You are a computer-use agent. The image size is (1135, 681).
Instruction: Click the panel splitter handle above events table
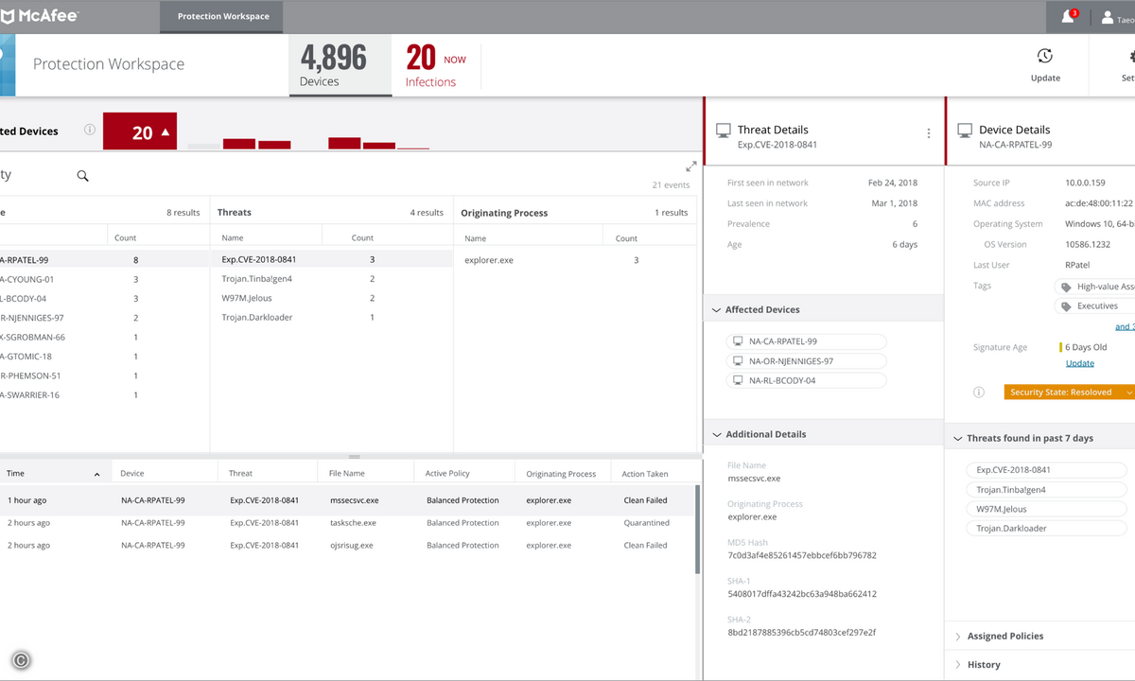(x=355, y=457)
